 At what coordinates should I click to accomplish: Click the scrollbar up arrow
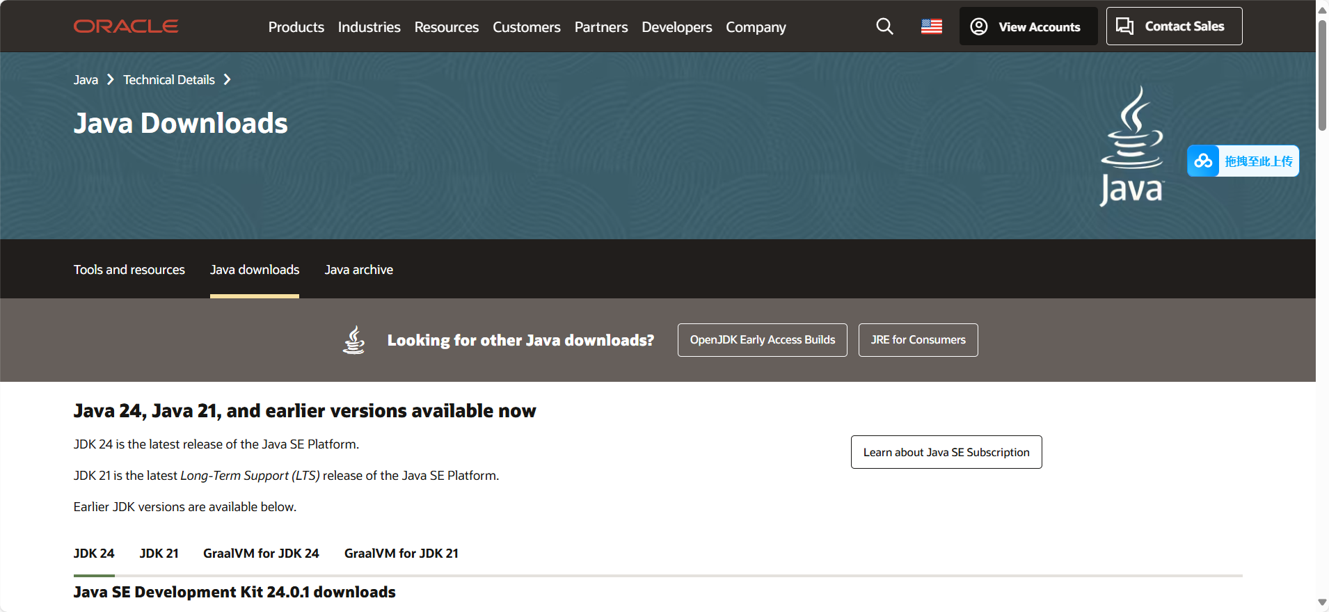pyautogui.click(x=1322, y=10)
